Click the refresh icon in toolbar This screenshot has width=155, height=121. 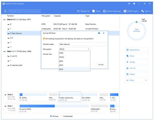click(x=5, y=11)
